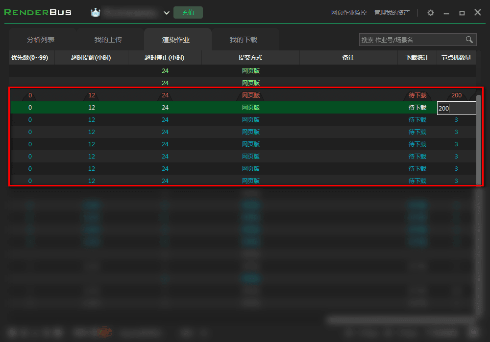Switch to the 我的下载 tab

(x=244, y=40)
